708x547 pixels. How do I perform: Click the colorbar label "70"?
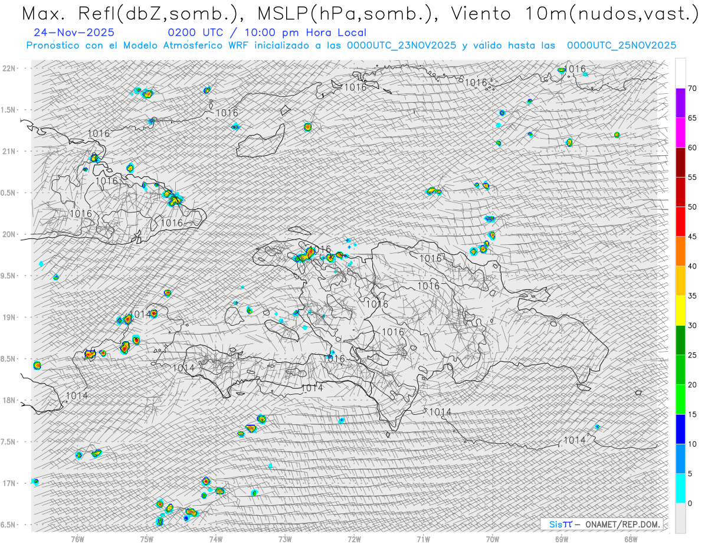[x=692, y=89]
